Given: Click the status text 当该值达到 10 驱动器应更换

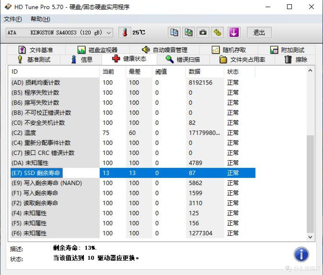Looking at the screenshot, I should click(x=96, y=258).
